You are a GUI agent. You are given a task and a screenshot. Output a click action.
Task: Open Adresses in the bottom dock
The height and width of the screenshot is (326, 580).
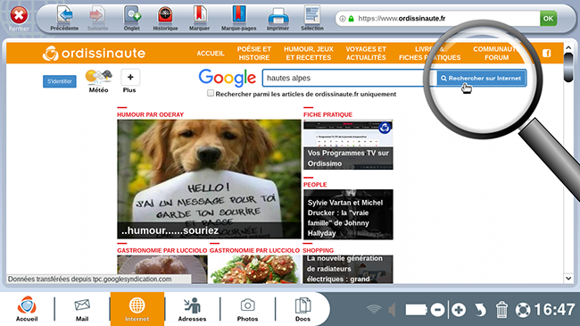coord(192,309)
